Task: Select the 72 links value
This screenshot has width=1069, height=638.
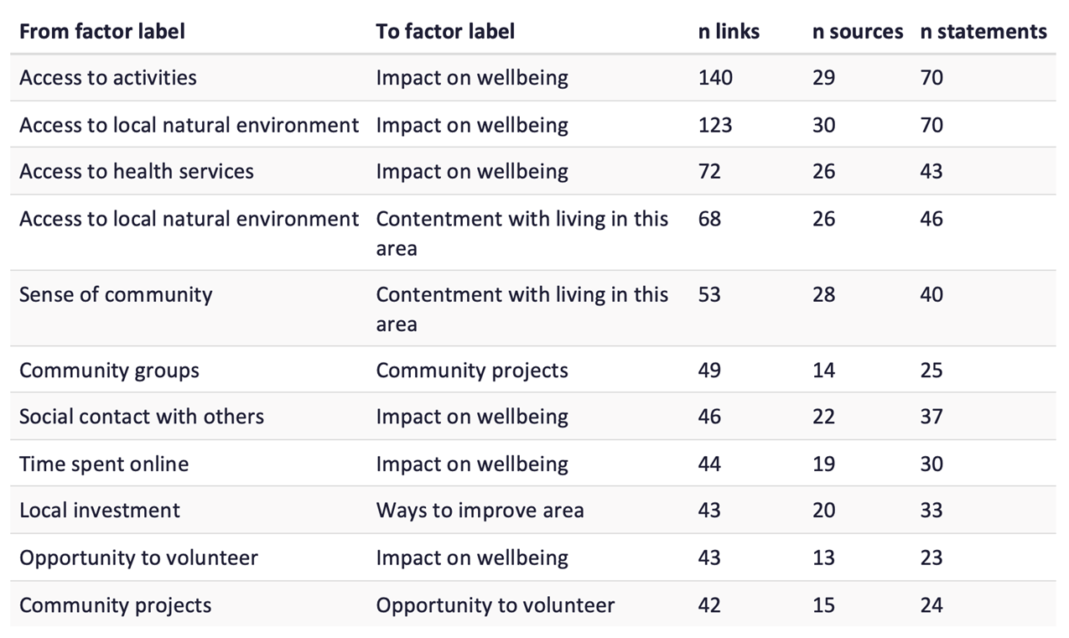Action: click(x=709, y=172)
